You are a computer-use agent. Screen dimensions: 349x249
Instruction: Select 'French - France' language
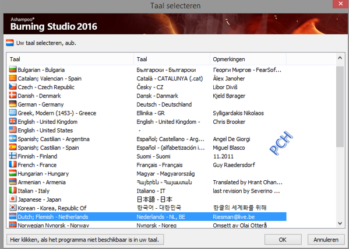[37, 165]
